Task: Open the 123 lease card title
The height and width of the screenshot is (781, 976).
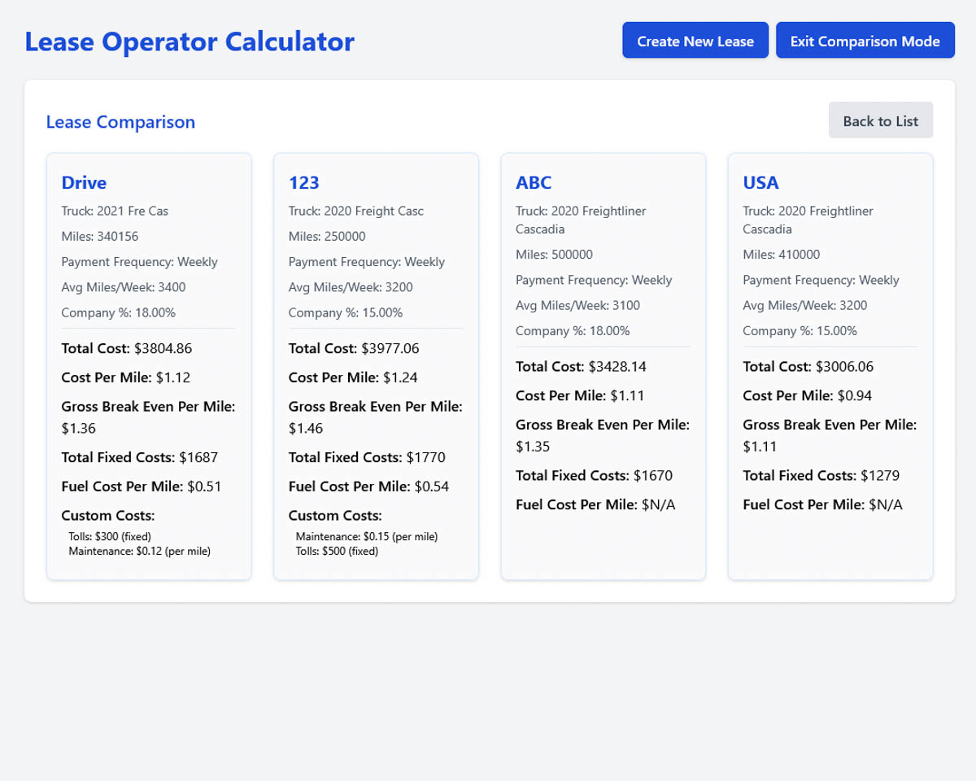Action: coord(304,182)
